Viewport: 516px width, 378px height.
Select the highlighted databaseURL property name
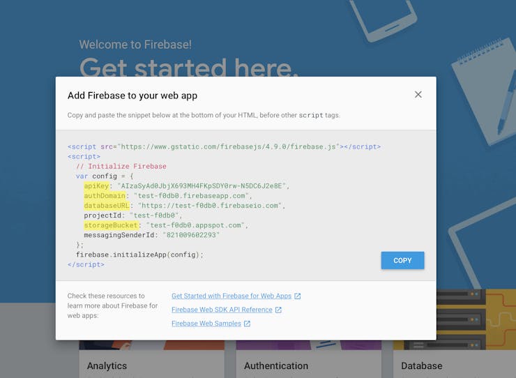107,206
